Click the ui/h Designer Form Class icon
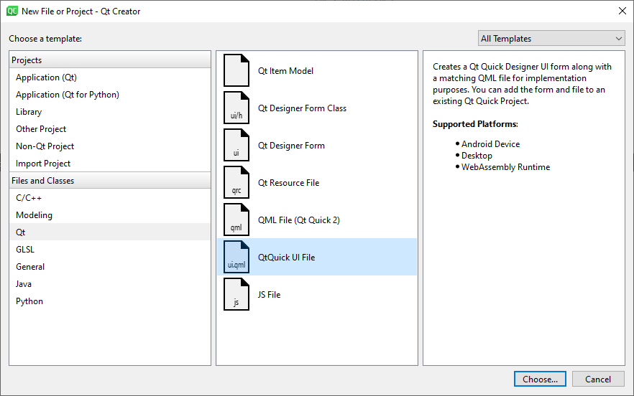Image resolution: width=634 pixels, height=396 pixels. [236, 108]
